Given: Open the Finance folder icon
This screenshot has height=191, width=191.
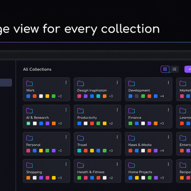Looking at the screenshot, I should pyautogui.click(x=132, y=111).
